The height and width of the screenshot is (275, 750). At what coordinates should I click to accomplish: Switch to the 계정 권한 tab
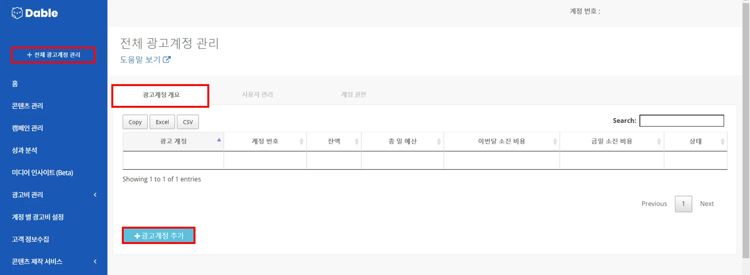click(x=353, y=95)
